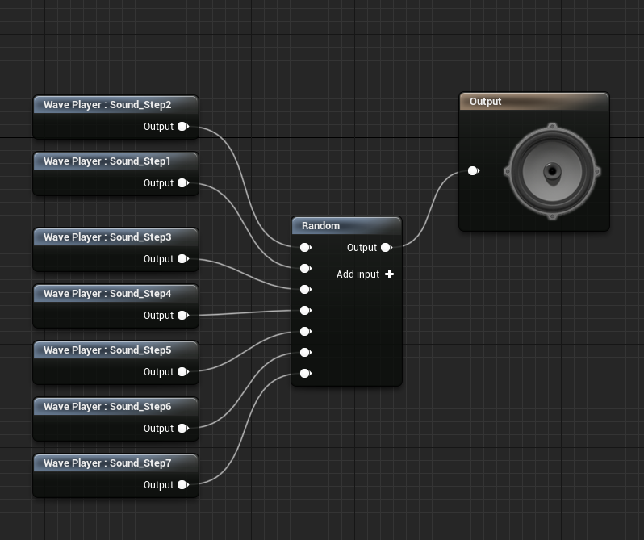Click the fourth input pin on Random node
The width and height of the screenshot is (644, 540).
305,311
